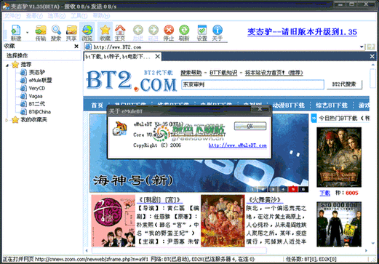Select VeryCD in the favorites tree
The image size is (379, 264).
point(37,88)
